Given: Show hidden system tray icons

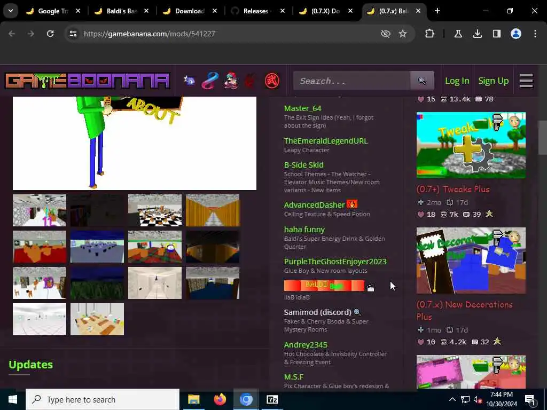Looking at the screenshot, I should pos(452,399).
